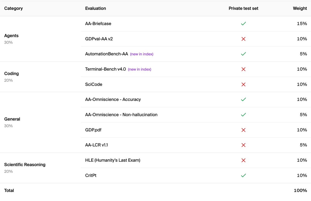Click the red cross in GDP.pdf row
Screen dimensions: 311x201
(243, 130)
